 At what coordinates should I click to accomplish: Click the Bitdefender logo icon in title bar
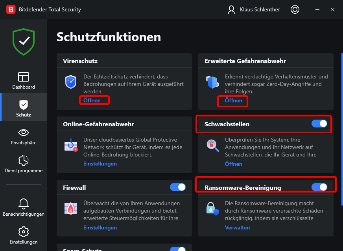pyautogui.click(x=11, y=9)
